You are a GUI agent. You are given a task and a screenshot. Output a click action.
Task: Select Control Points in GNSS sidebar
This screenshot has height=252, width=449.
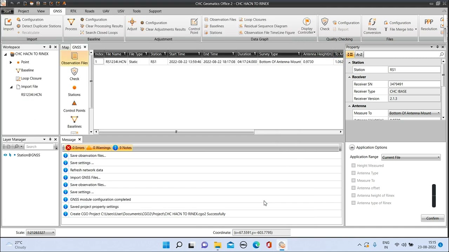tap(74, 106)
